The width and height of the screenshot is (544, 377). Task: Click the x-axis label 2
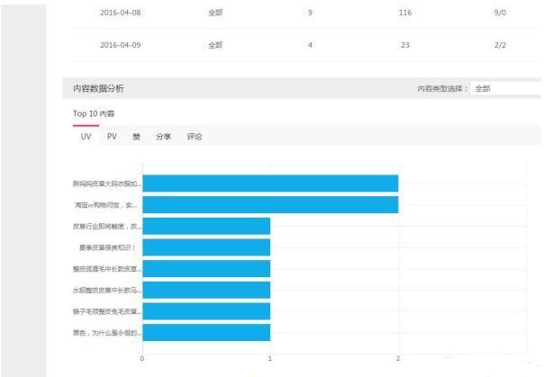[398, 358]
